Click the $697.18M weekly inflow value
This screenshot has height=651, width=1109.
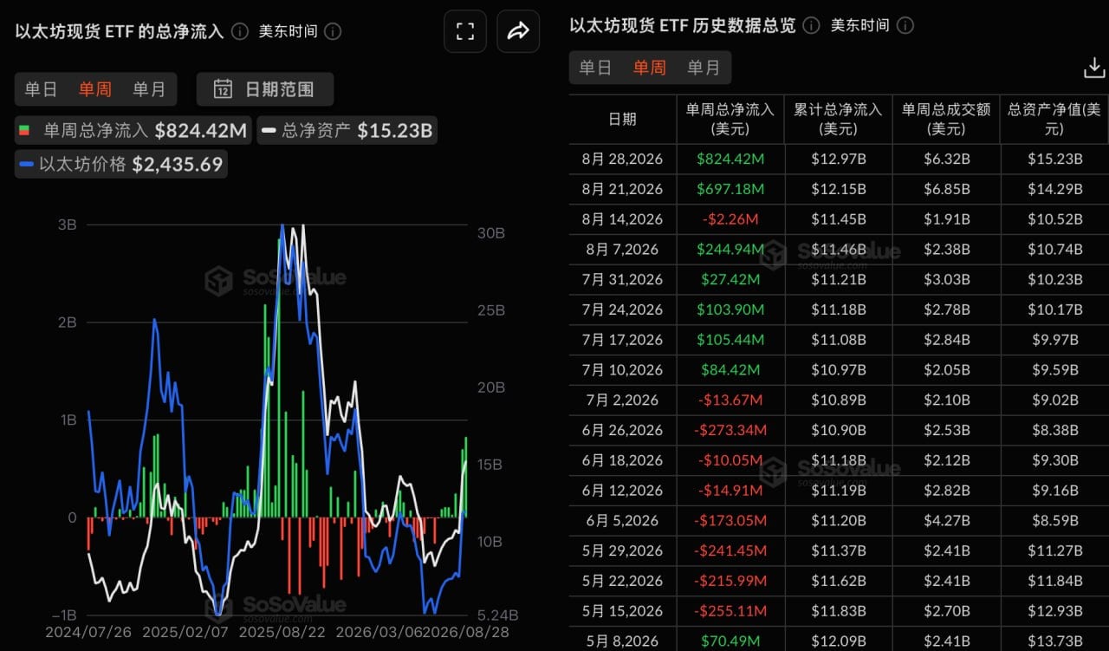(x=730, y=189)
